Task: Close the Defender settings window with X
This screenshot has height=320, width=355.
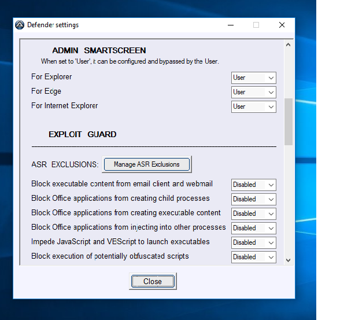Action: point(282,25)
